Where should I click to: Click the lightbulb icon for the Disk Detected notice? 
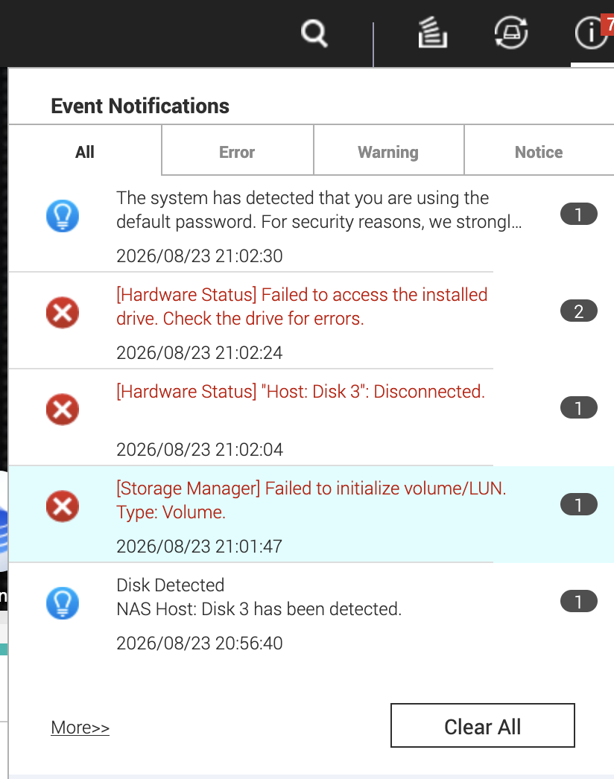click(x=63, y=603)
